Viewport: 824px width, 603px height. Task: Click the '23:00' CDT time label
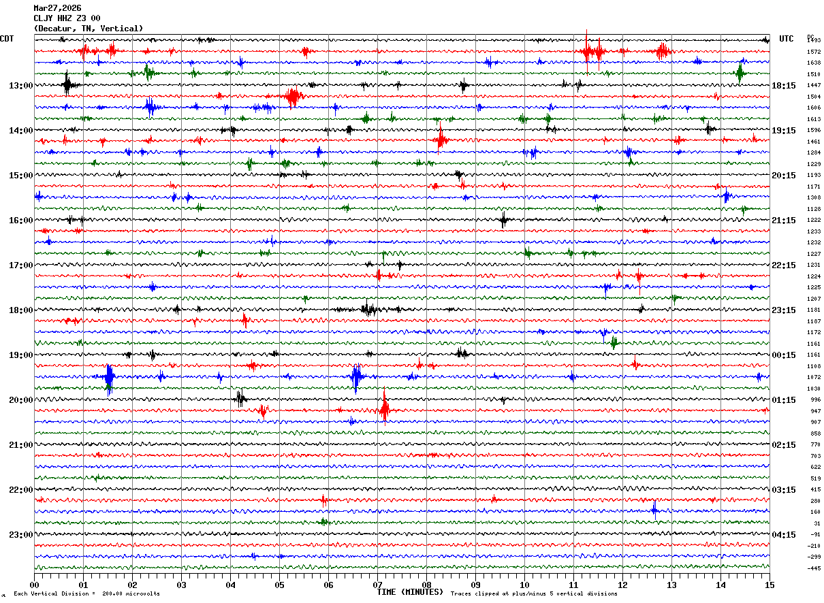20,535
